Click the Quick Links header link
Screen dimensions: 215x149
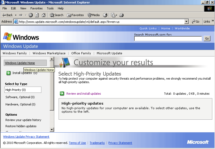(x=148, y=29)
